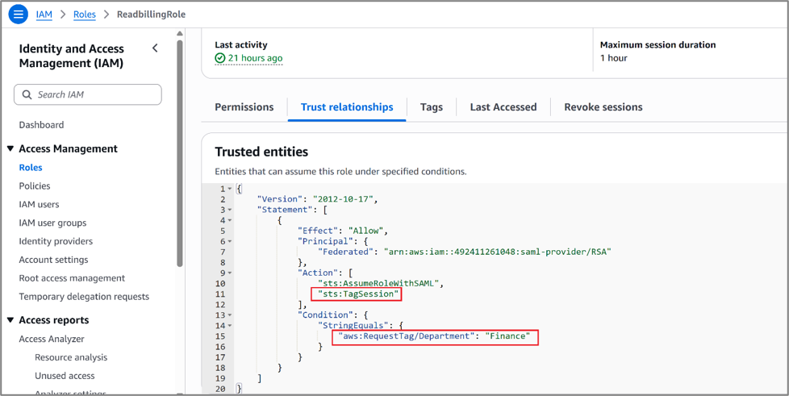The height and width of the screenshot is (396, 789).
Task: Click the Maximum session duration label
Action: coord(657,45)
